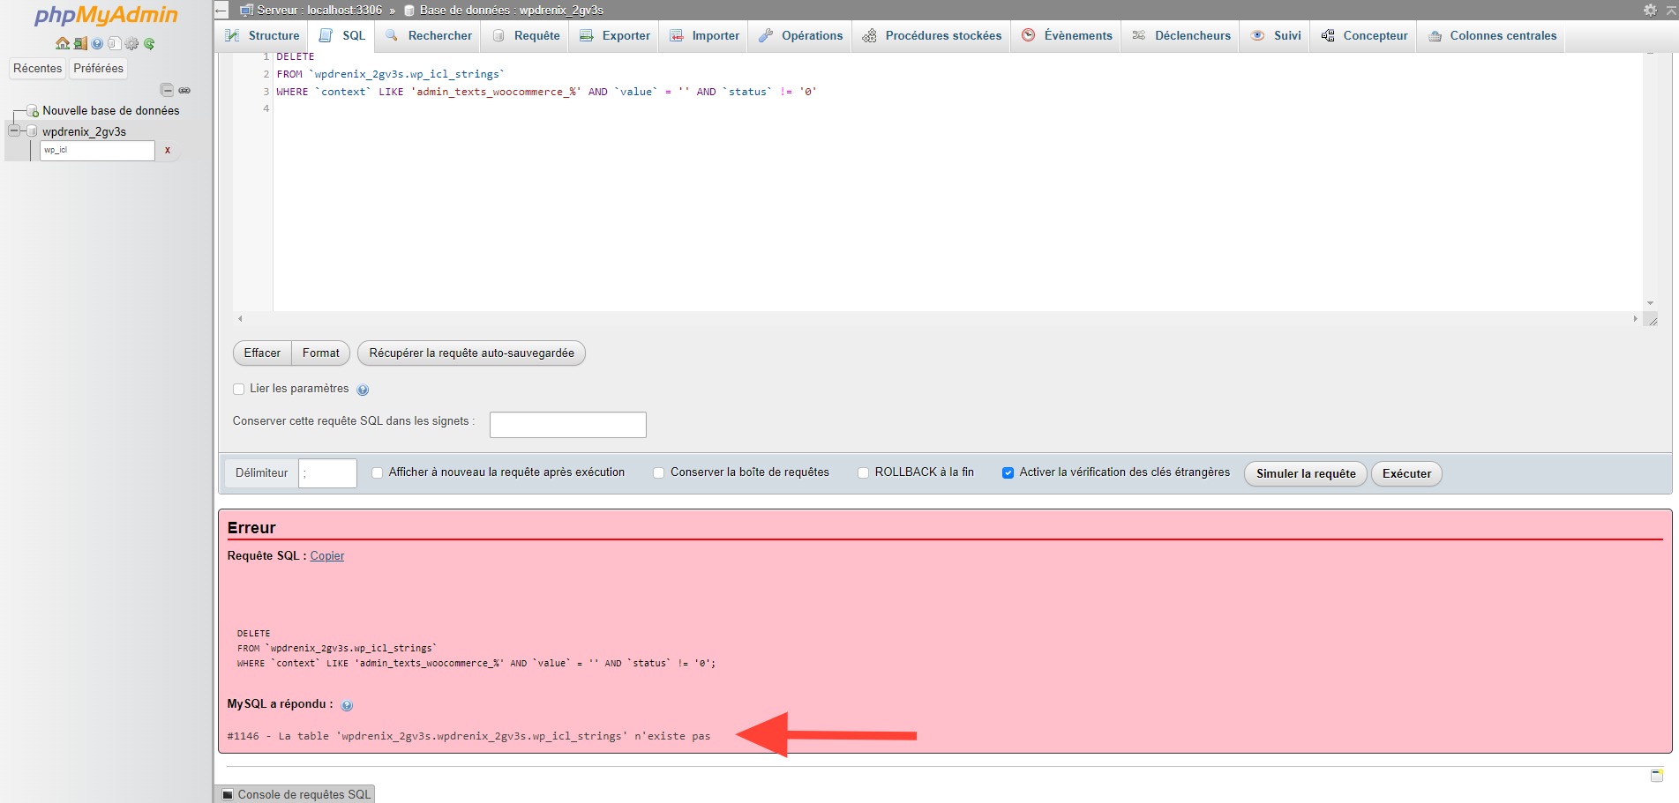Enable ROLLBACK à la fin option
Screen dimensions: 1679x803
(864, 473)
